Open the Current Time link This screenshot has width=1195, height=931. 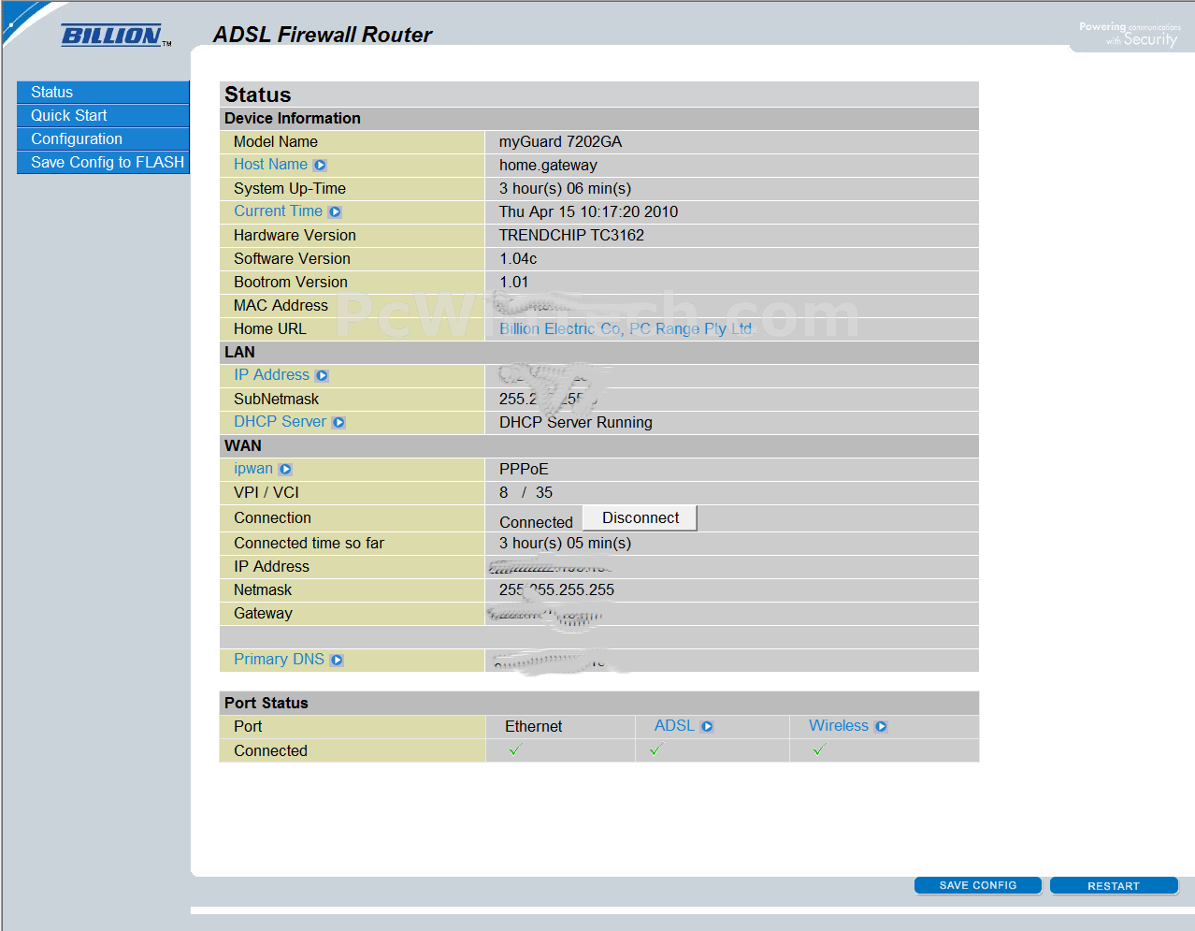(x=278, y=211)
